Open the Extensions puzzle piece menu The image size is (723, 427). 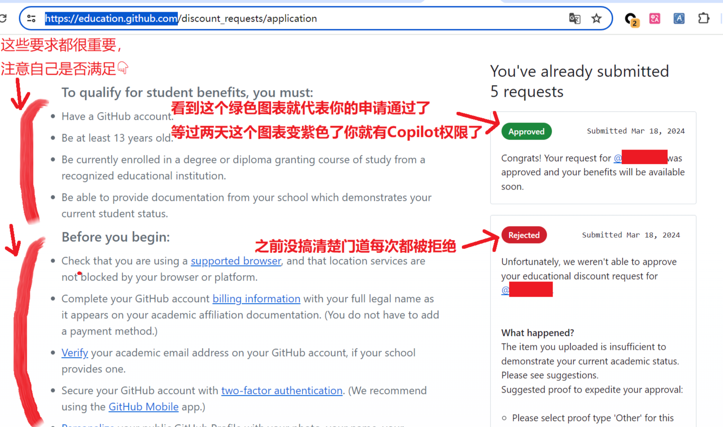(703, 19)
